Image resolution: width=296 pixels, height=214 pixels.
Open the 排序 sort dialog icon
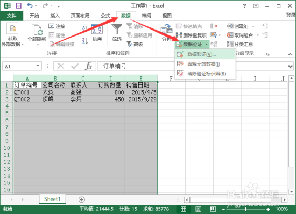(x=97, y=29)
